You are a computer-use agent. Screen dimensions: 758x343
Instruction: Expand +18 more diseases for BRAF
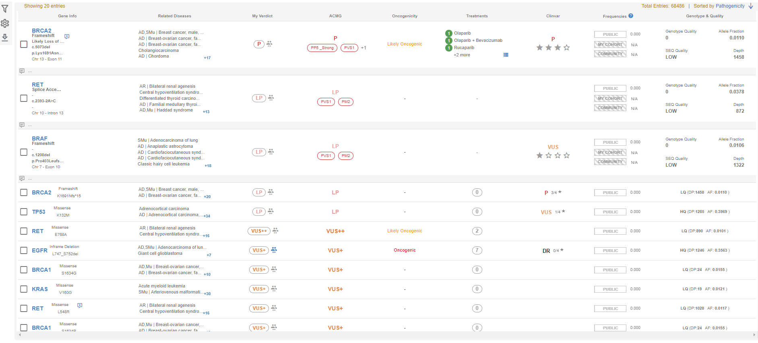coord(208,166)
